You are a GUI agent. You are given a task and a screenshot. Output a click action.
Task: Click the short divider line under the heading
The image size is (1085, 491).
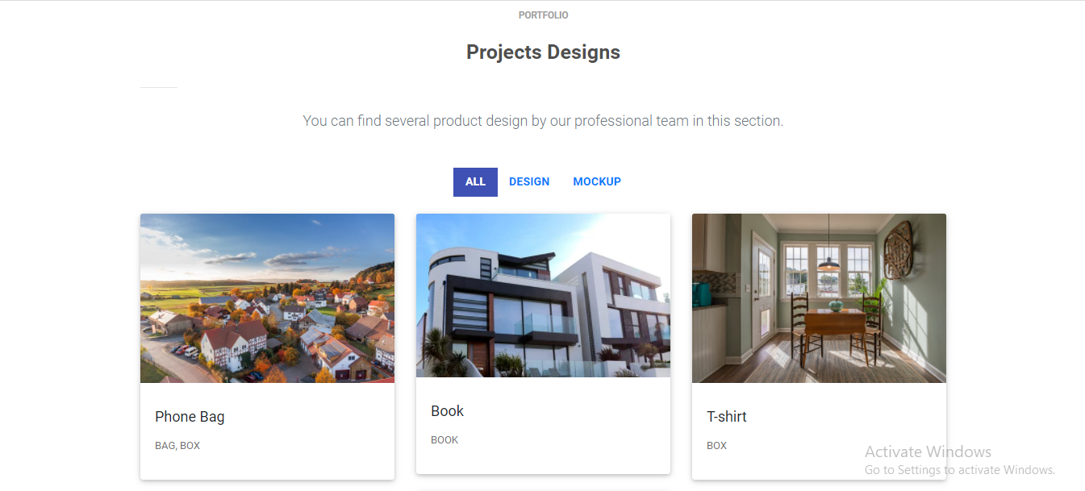(158, 87)
